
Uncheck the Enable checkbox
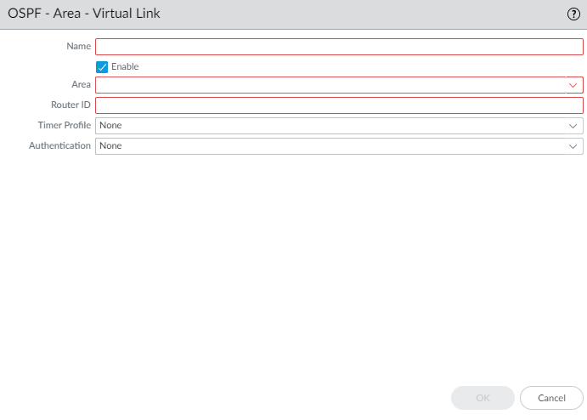click(x=102, y=67)
